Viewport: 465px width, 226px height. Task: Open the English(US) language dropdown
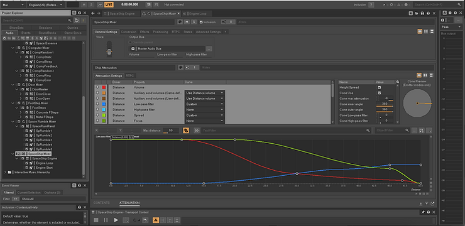point(46,5)
